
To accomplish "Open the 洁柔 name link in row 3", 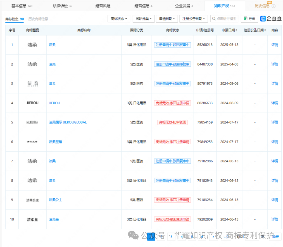I will [x=52, y=83].
